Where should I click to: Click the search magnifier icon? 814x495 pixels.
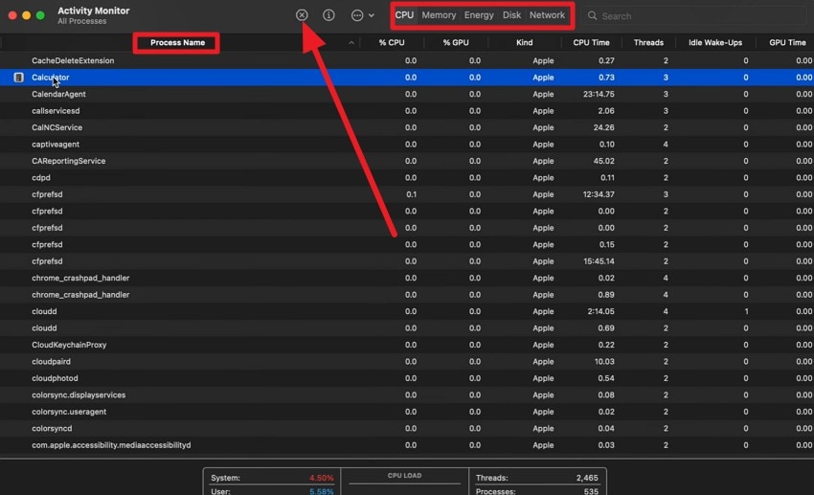point(592,15)
